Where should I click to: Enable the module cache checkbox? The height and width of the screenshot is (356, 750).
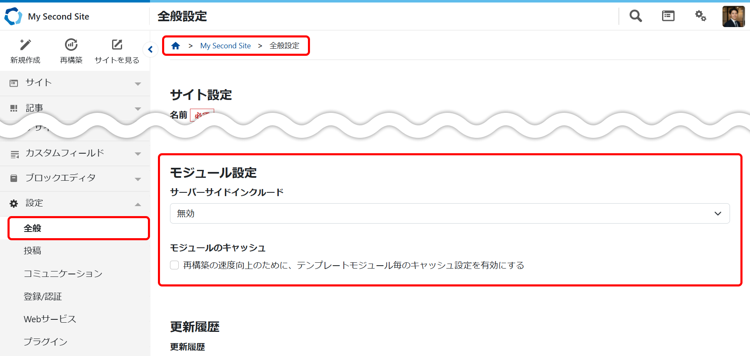(x=175, y=265)
